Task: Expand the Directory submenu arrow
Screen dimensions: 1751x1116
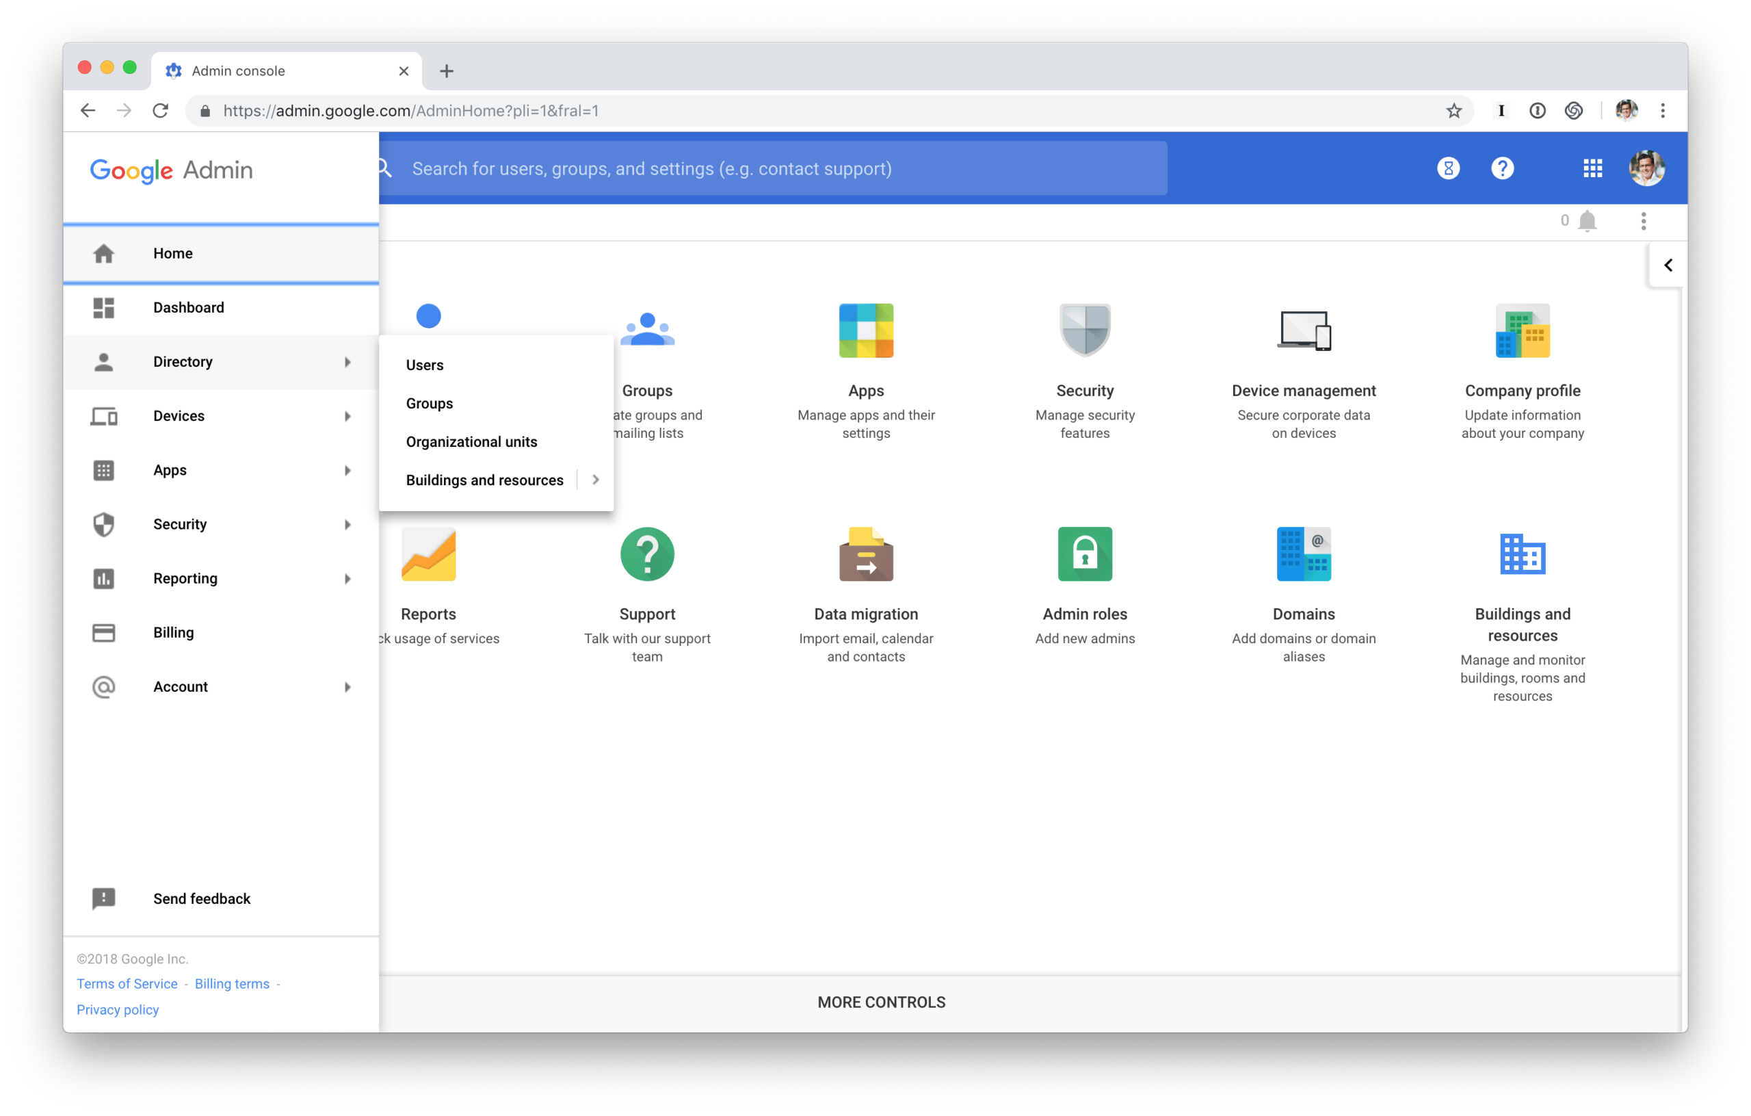Action: pos(347,362)
